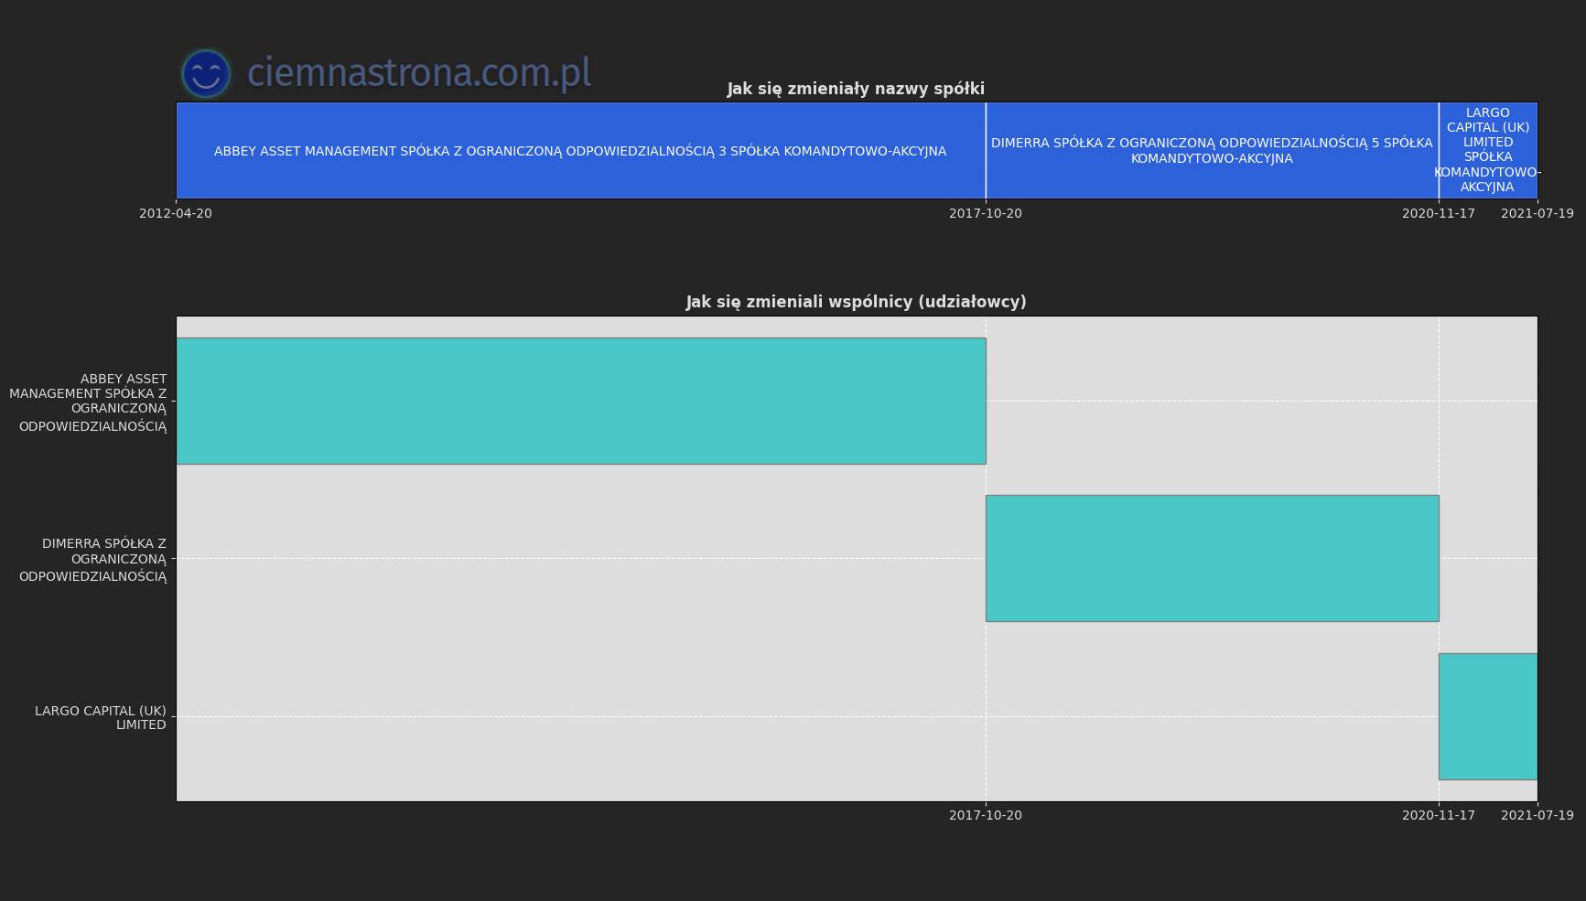
Task: Click the 2017-10-20 label under the company-names chart
Action: coord(986,213)
